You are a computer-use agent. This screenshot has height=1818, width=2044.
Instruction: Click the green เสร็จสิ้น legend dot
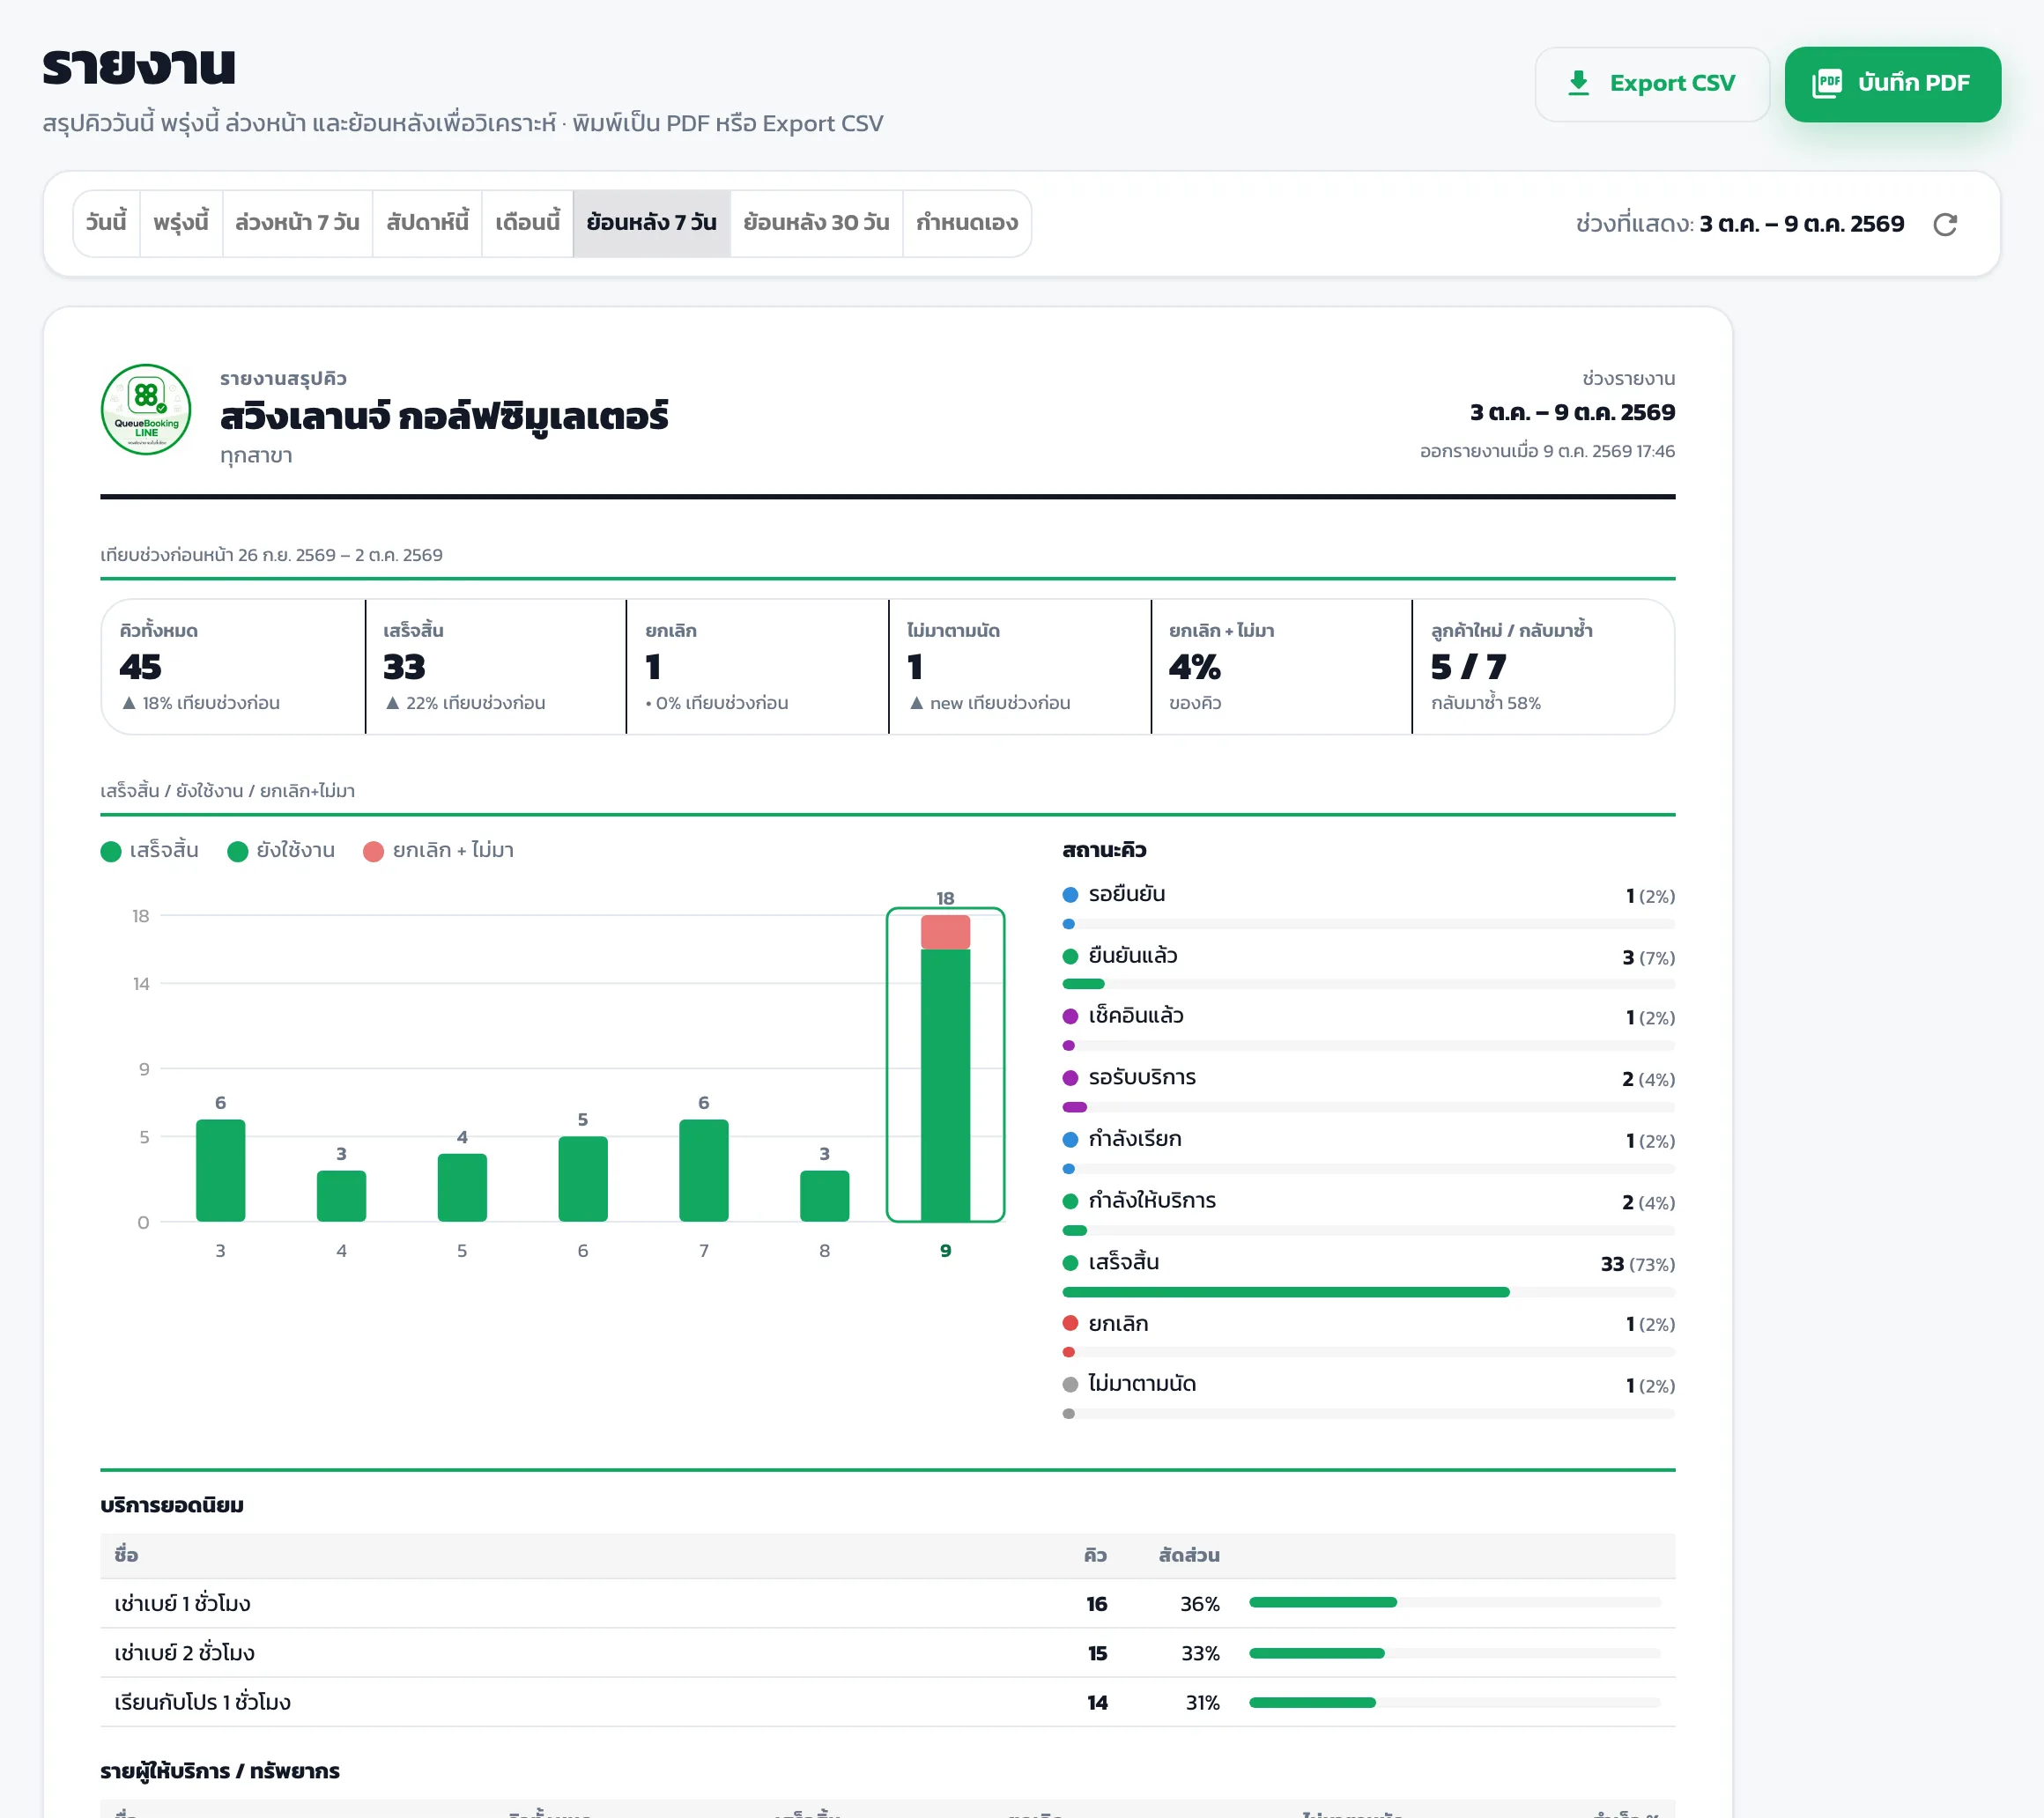tap(111, 851)
